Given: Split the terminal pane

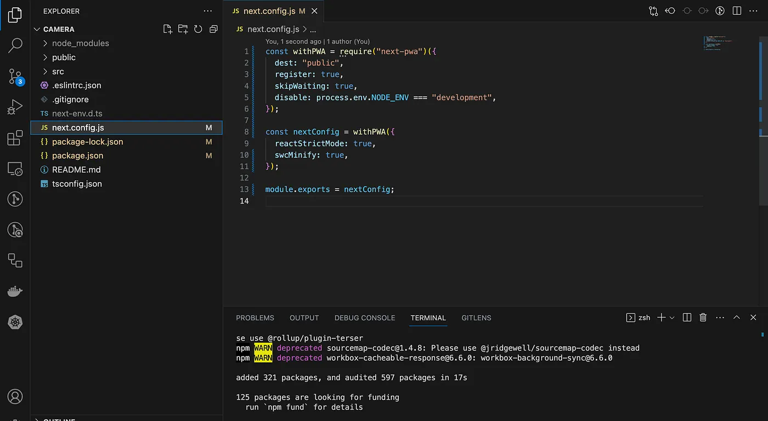Looking at the screenshot, I should (x=686, y=318).
